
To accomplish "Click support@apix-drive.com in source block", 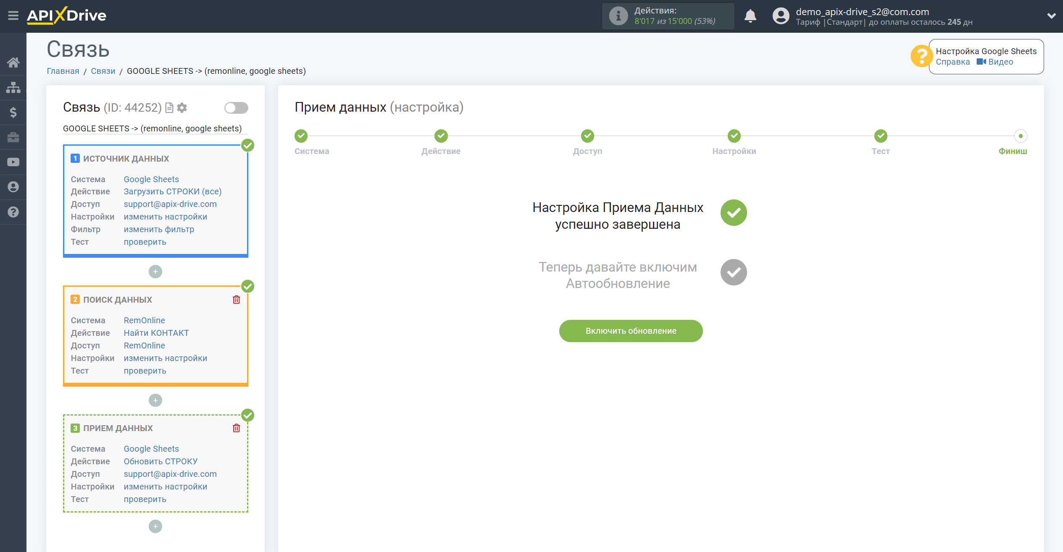I will tap(170, 204).
